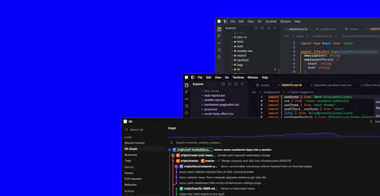Open Pull requests in Git sidebar
380x196 pixels.
pyautogui.click(x=133, y=179)
